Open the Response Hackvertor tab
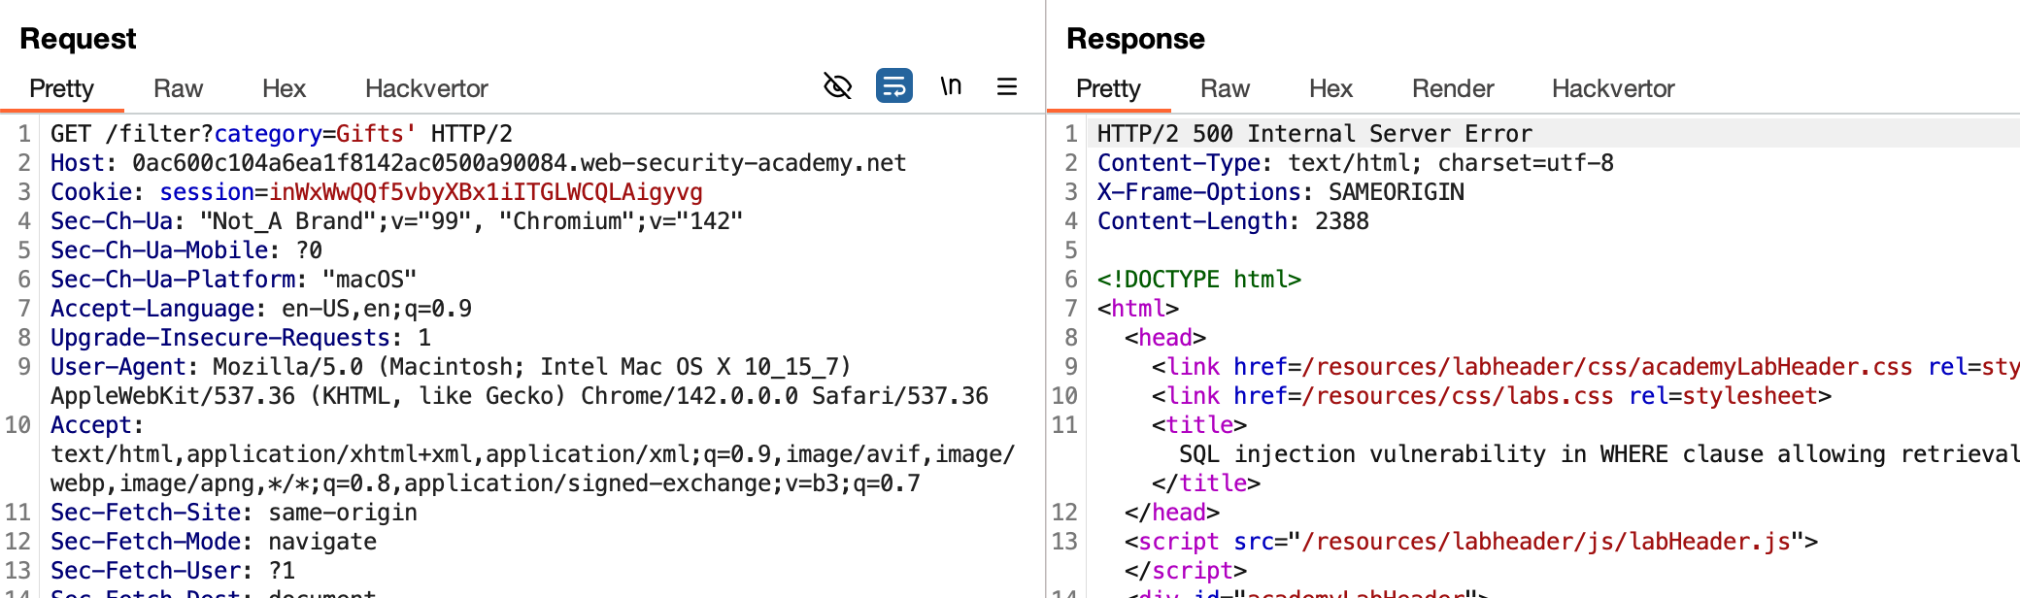 (1613, 88)
